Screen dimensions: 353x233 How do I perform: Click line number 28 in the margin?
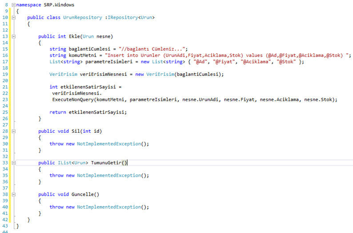(x=5, y=131)
